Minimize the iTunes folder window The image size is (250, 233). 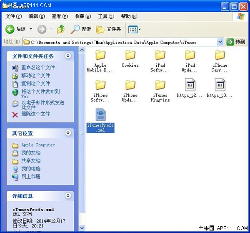click(x=225, y=7)
